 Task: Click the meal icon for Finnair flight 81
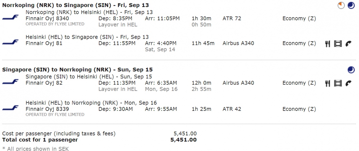click(328, 44)
